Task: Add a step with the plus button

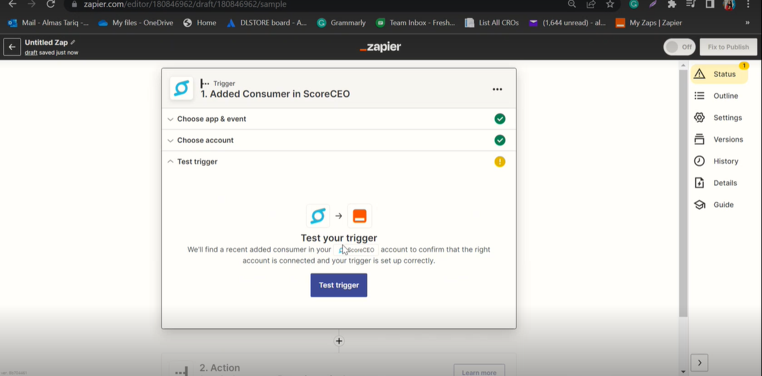Action: (339, 341)
